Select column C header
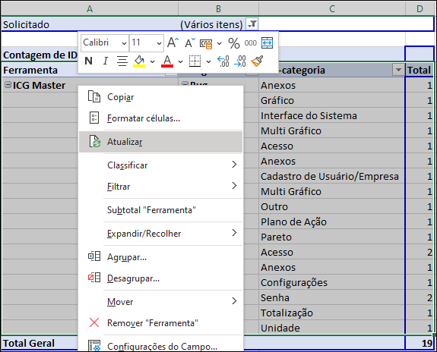437x352 pixels. coord(331,9)
